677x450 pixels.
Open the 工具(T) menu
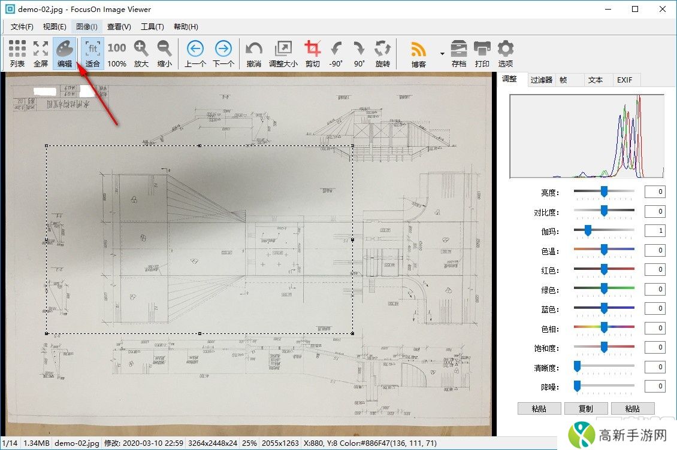[152, 26]
